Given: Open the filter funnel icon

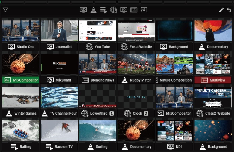Looking at the screenshot, I should tap(5, 10).
